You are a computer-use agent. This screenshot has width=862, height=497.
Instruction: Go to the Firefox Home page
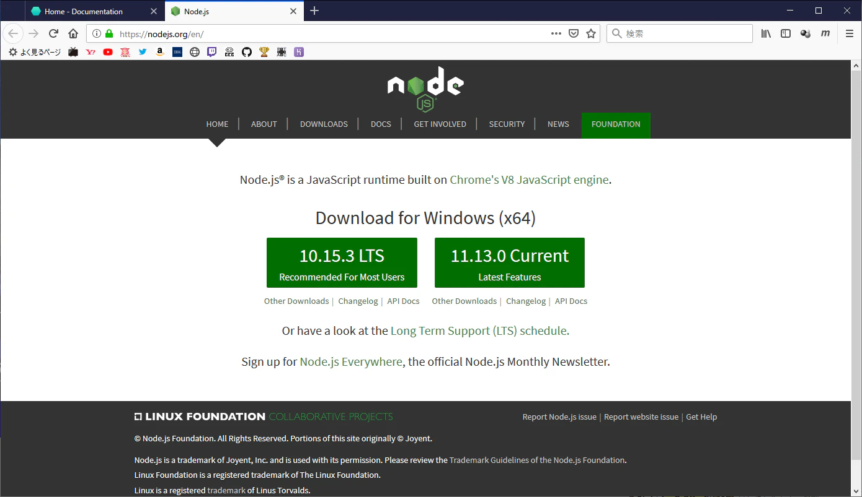tap(73, 33)
